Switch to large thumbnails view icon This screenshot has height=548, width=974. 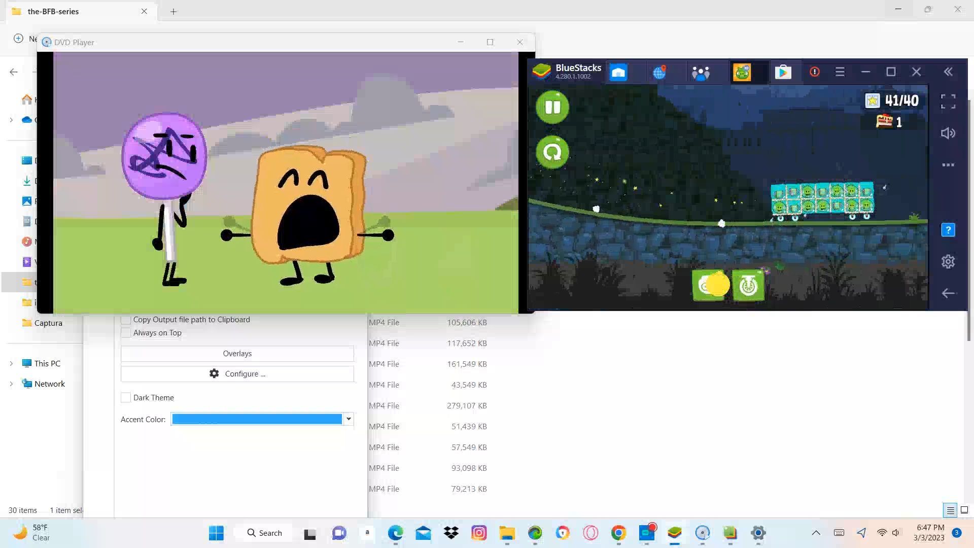click(x=964, y=510)
